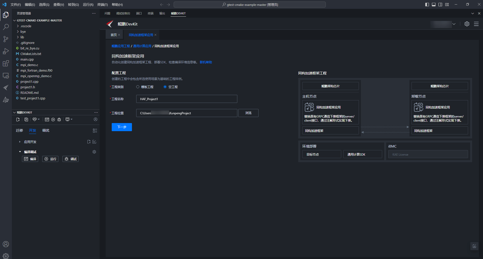Close the 同构加速框架应用 tab
This screenshot has height=259, width=483.
tap(155, 35)
